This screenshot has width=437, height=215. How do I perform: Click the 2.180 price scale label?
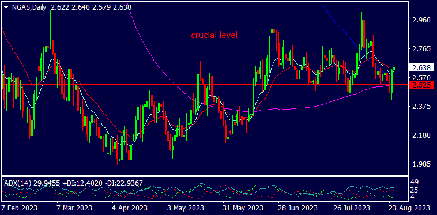[x=422, y=135]
